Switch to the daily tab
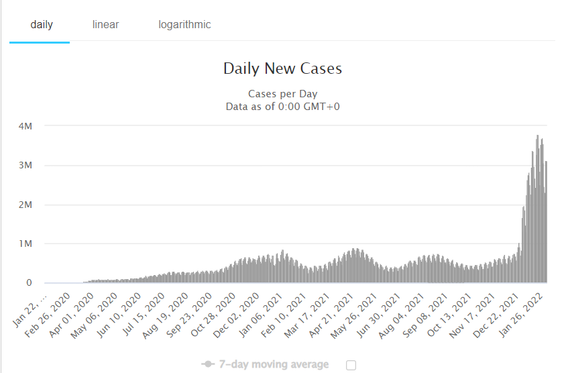Image resolution: width=562 pixels, height=373 pixels. (x=42, y=25)
